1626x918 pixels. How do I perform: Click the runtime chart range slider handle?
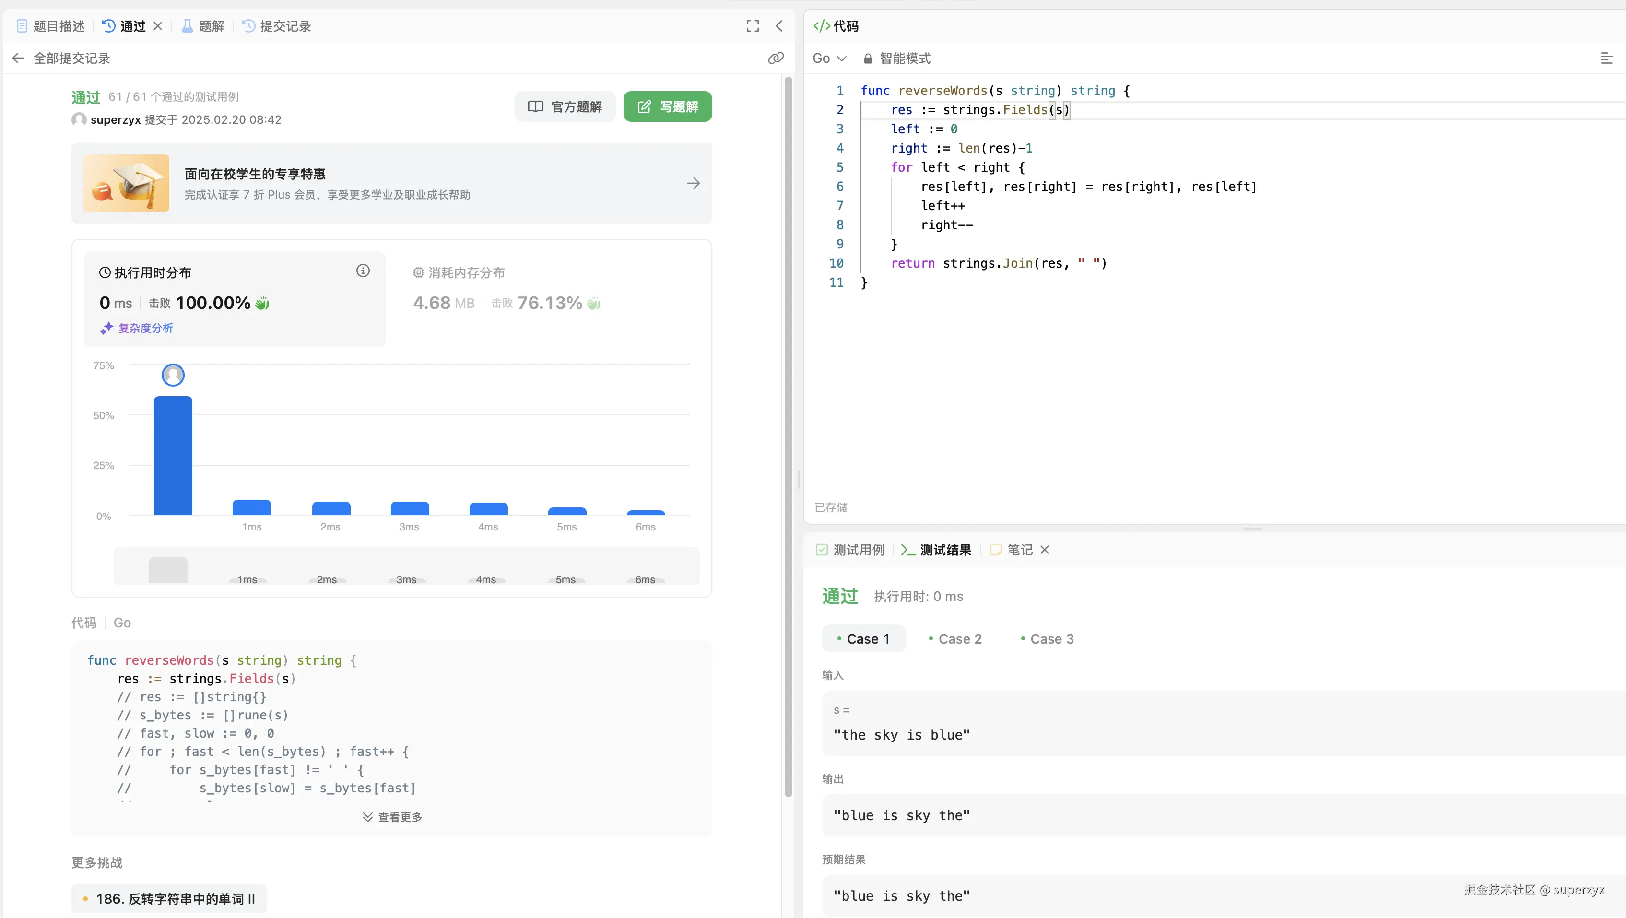click(168, 570)
